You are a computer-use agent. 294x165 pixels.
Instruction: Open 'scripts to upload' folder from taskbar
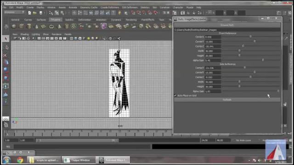(x=44, y=160)
